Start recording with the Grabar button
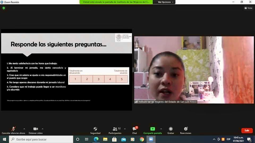 tap(171, 129)
